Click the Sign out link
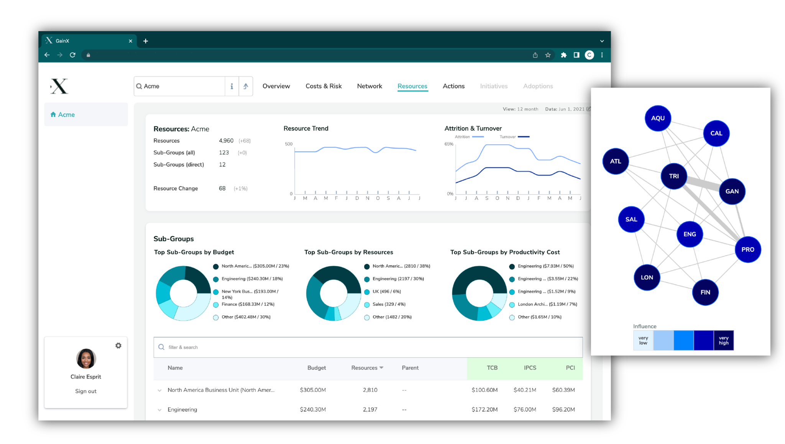Image resolution: width=785 pixels, height=444 pixels. [x=85, y=391]
